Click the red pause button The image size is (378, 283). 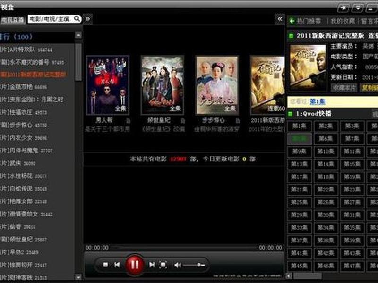[135, 265]
